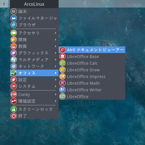The image size is (145, 145).
Task: Choose スクリーンロック to lock the screen
Action: point(34,109)
